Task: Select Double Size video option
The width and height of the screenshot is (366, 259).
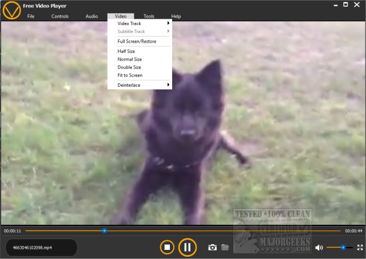Action: click(140, 67)
